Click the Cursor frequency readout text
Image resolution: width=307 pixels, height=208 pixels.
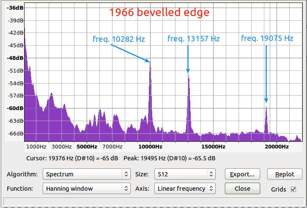point(72,158)
